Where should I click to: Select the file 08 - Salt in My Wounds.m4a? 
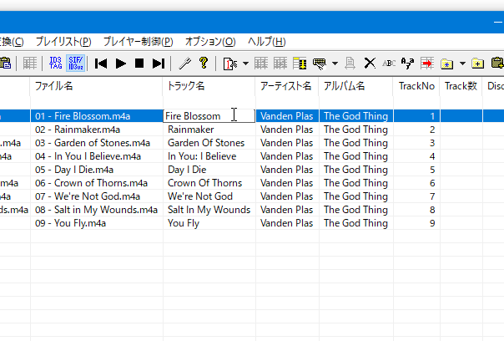96,210
